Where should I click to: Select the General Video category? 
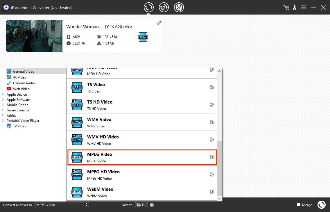tap(23, 71)
